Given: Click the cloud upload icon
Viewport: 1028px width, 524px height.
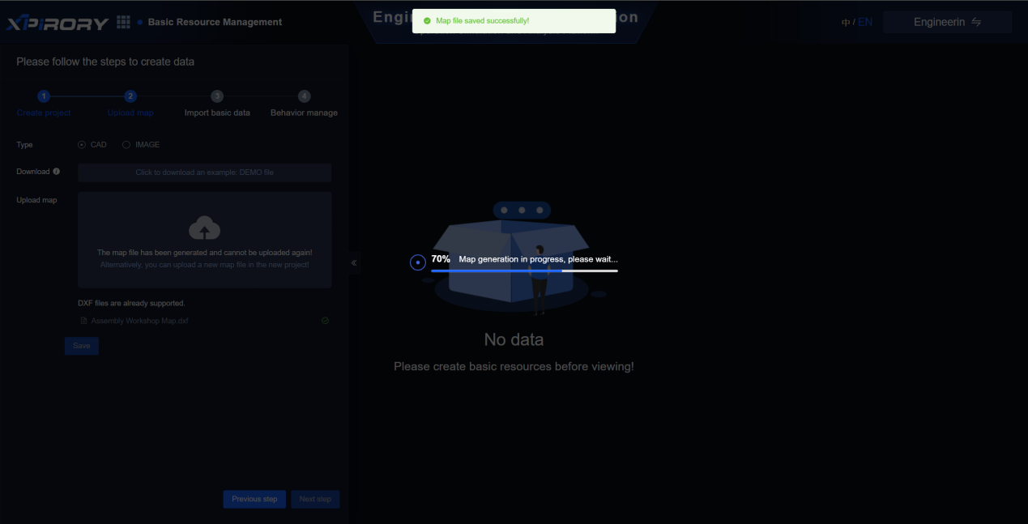Looking at the screenshot, I should 204,228.
